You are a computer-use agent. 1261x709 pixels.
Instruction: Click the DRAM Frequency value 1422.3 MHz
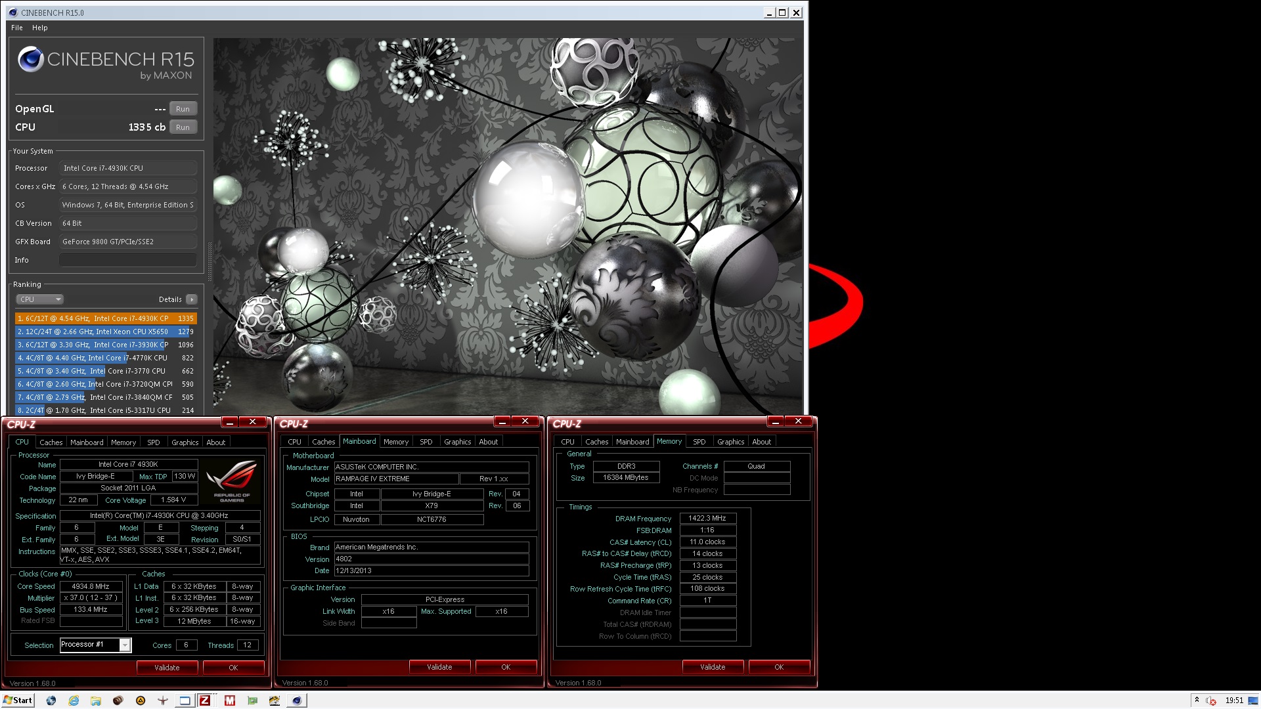pyautogui.click(x=707, y=518)
